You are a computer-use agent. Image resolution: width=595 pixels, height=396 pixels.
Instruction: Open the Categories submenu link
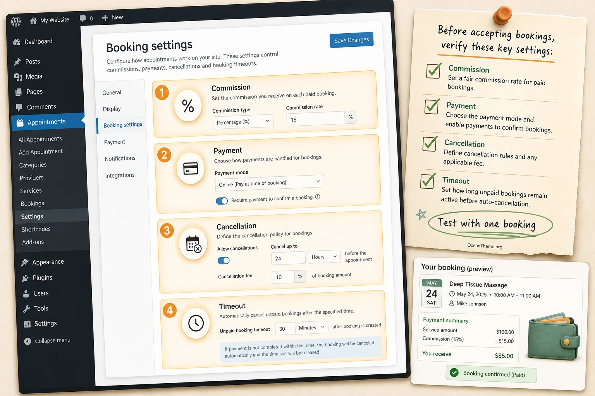click(33, 165)
